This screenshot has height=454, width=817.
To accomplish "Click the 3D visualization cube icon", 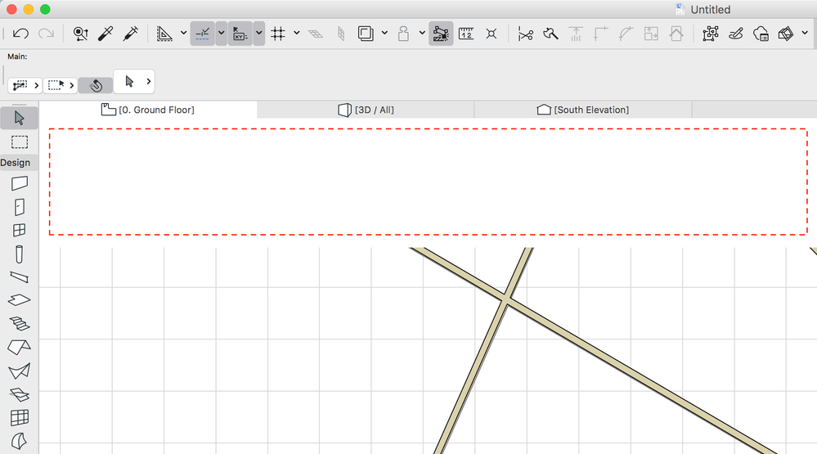I will (786, 34).
